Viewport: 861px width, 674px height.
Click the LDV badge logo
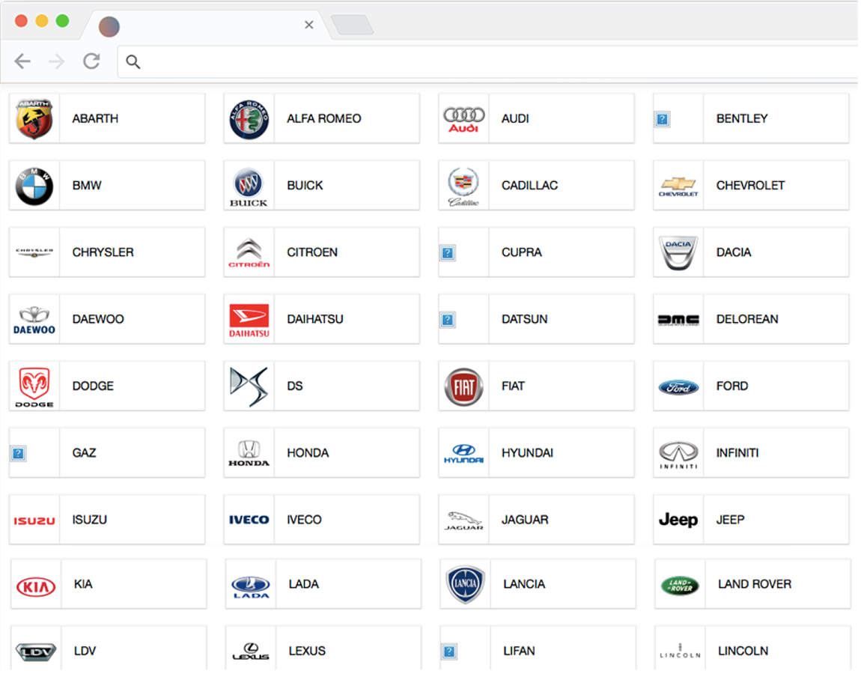pos(36,652)
